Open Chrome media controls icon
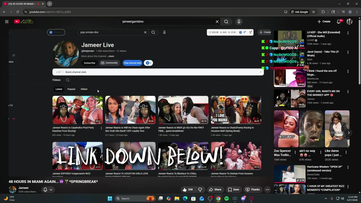This screenshot has width=361, height=203. [343, 12]
